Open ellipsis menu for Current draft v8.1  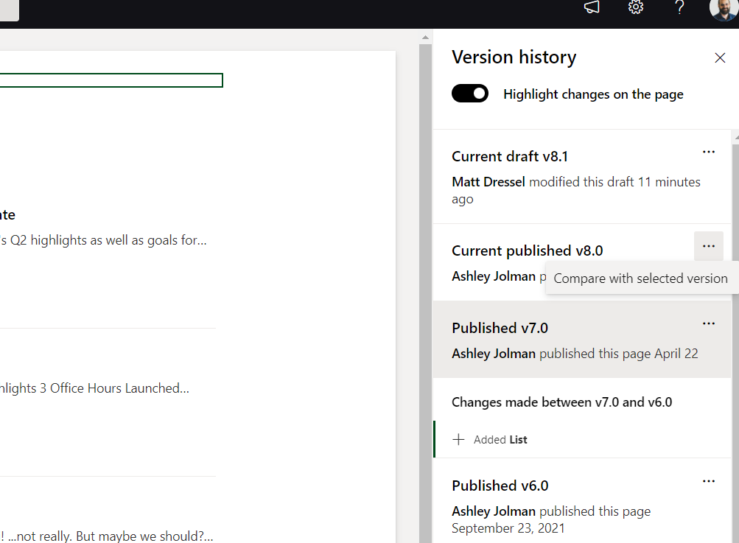(x=709, y=152)
